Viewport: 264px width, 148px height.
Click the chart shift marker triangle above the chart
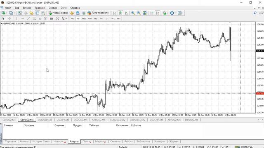tap(230, 22)
